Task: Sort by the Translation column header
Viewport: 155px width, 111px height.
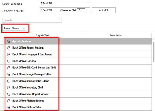Action: 116,35
